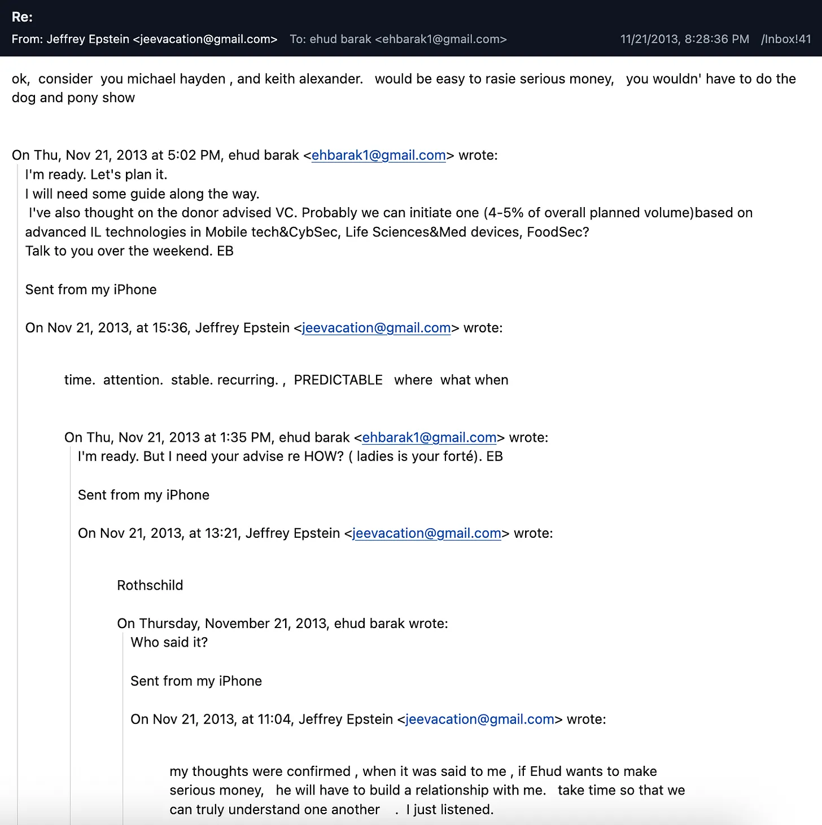Click the quoted text Who said it?
822x825 pixels.
coord(169,642)
